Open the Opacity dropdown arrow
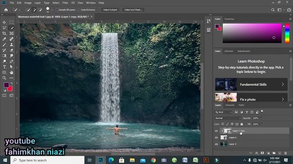293x164 pixels. (x=261, y=118)
